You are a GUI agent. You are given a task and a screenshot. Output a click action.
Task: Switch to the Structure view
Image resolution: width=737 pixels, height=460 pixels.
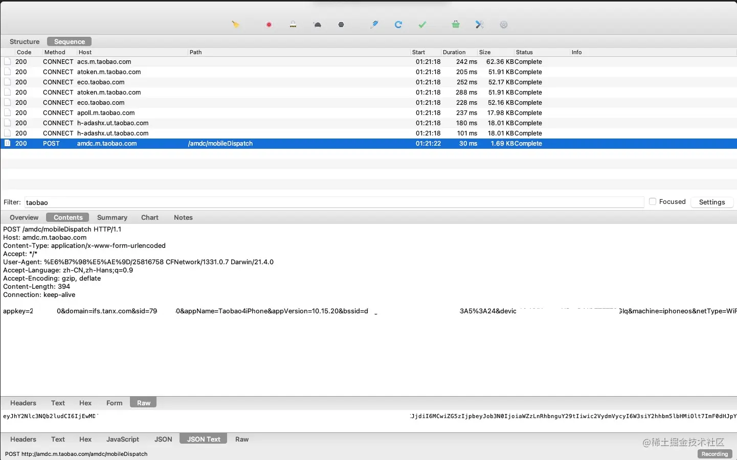pos(24,41)
